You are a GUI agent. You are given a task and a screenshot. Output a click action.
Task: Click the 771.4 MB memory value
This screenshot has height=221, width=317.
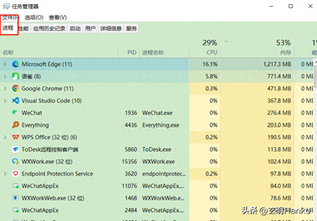tap(279, 76)
